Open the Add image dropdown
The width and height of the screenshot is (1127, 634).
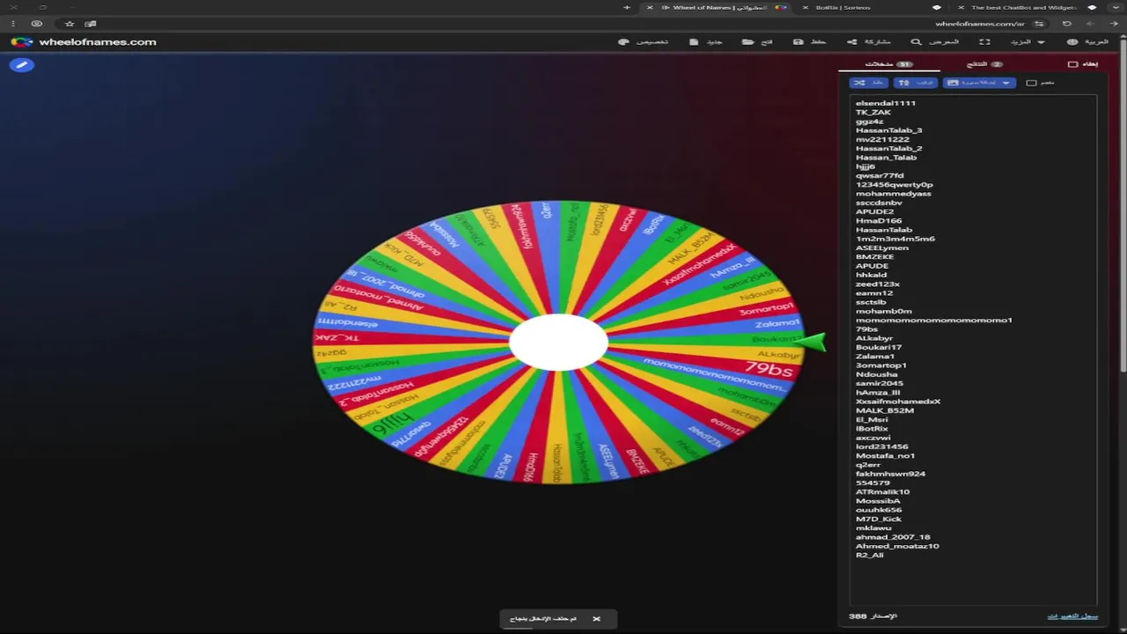coord(979,83)
